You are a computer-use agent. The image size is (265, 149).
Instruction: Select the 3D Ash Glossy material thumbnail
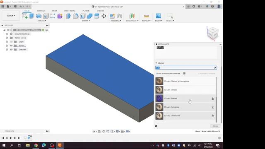pyautogui.click(x=159, y=90)
